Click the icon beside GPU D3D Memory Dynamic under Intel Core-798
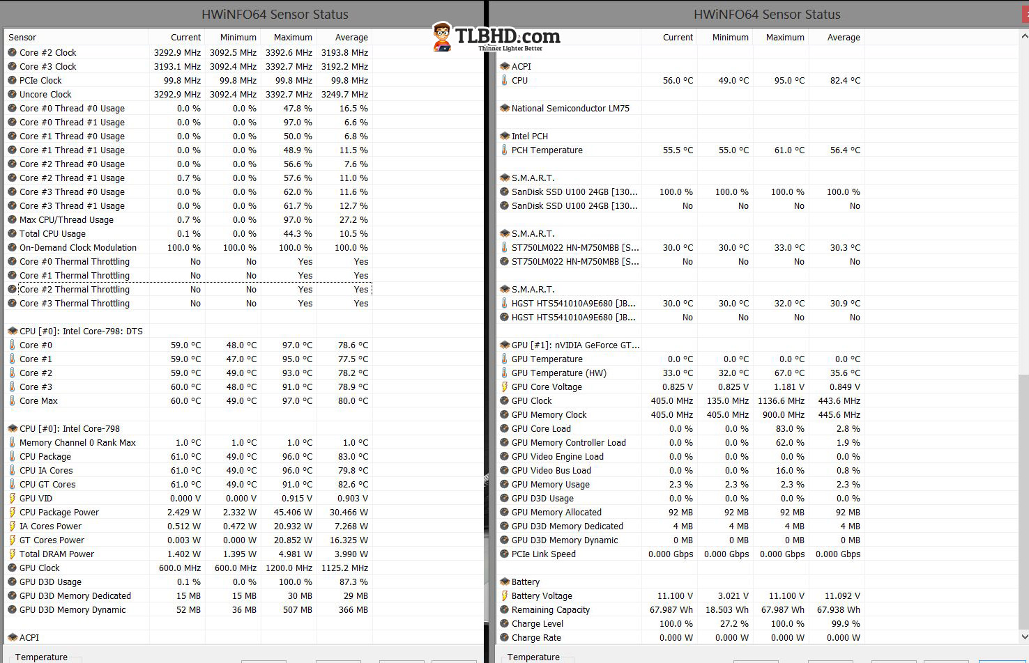 pos(12,609)
